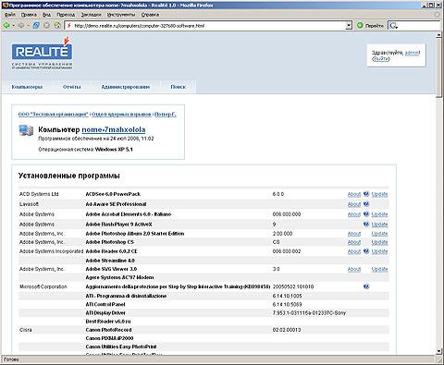
Task: Click the Готово status bar text
Action: 11,359
